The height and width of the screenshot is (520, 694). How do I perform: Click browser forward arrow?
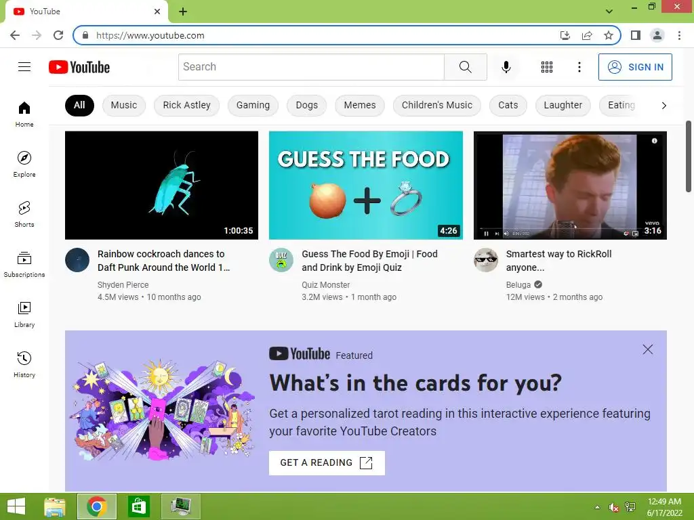pyautogui.click(x=37, y=35)
